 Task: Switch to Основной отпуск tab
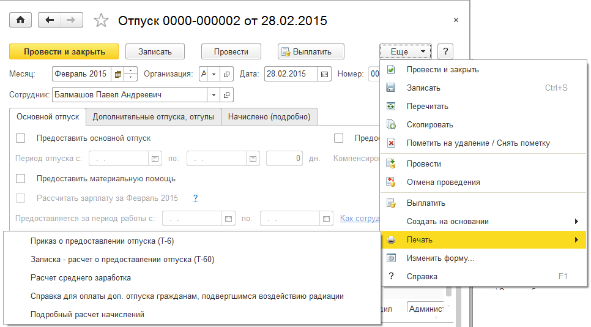[x=48, y=117]
